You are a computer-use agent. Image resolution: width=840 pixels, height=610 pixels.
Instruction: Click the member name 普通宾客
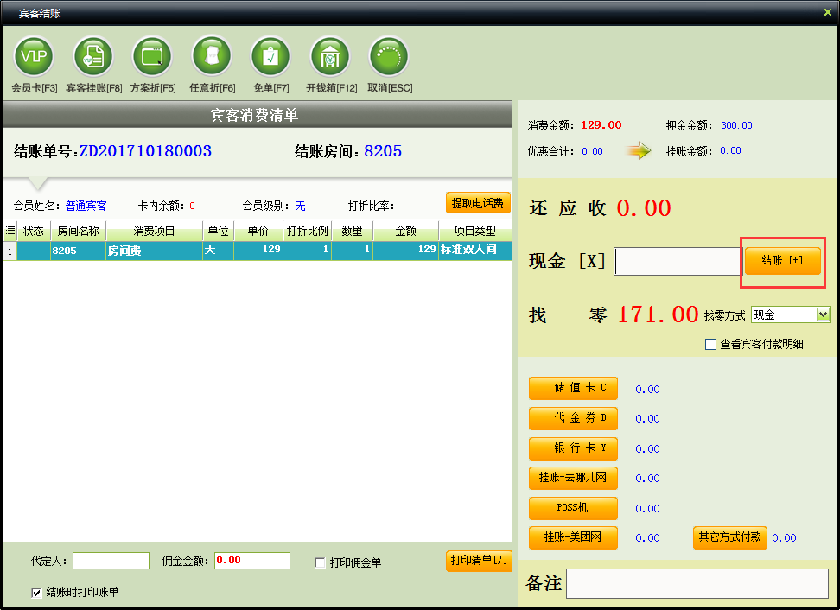tap(86, 206)
